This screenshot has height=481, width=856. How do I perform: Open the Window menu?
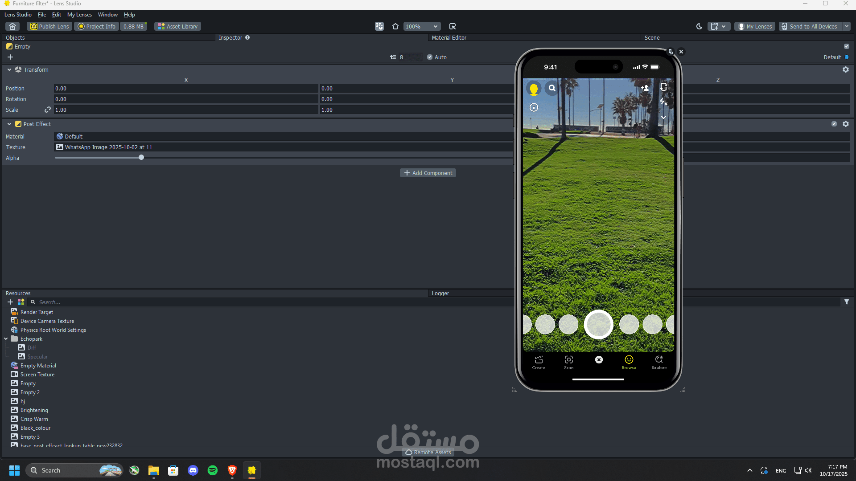107,15
